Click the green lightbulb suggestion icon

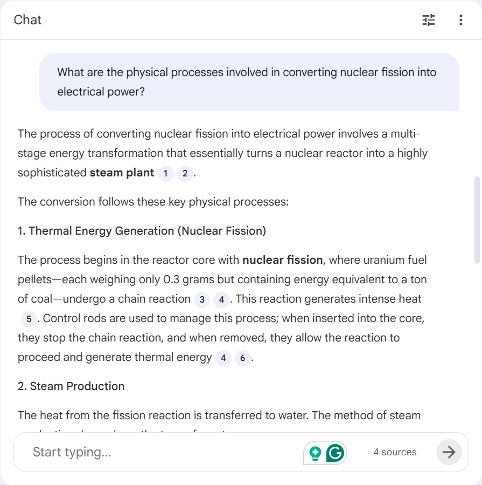point(316,453)
